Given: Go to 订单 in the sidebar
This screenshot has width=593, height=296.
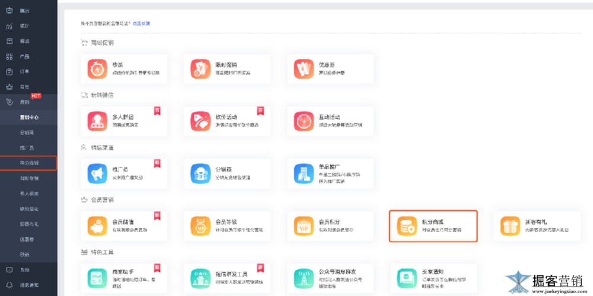Looking at the screenshot, I should click(x=24, y=72).
